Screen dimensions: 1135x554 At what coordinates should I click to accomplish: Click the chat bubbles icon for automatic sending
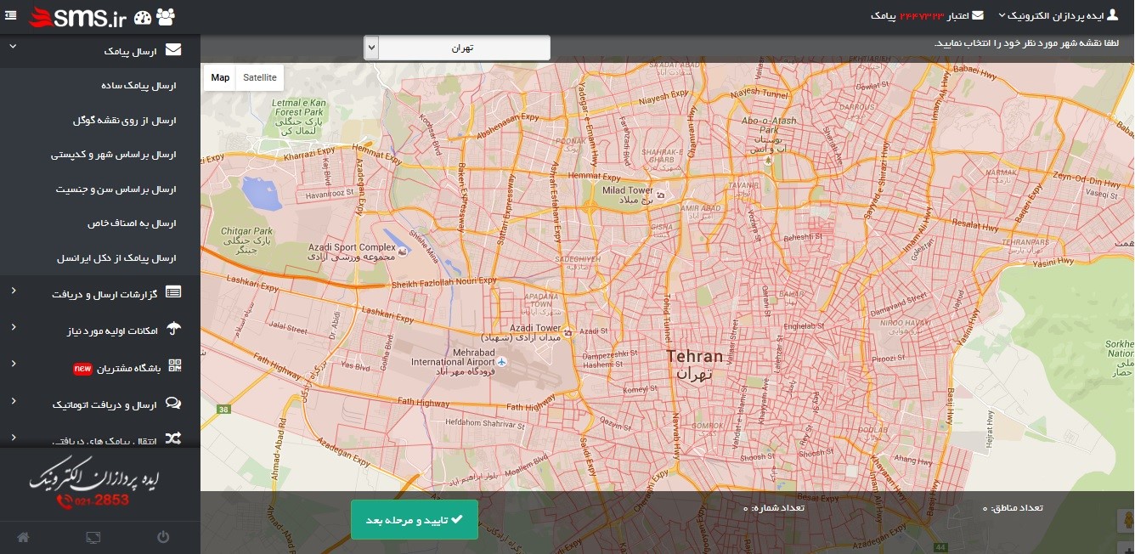173,404
